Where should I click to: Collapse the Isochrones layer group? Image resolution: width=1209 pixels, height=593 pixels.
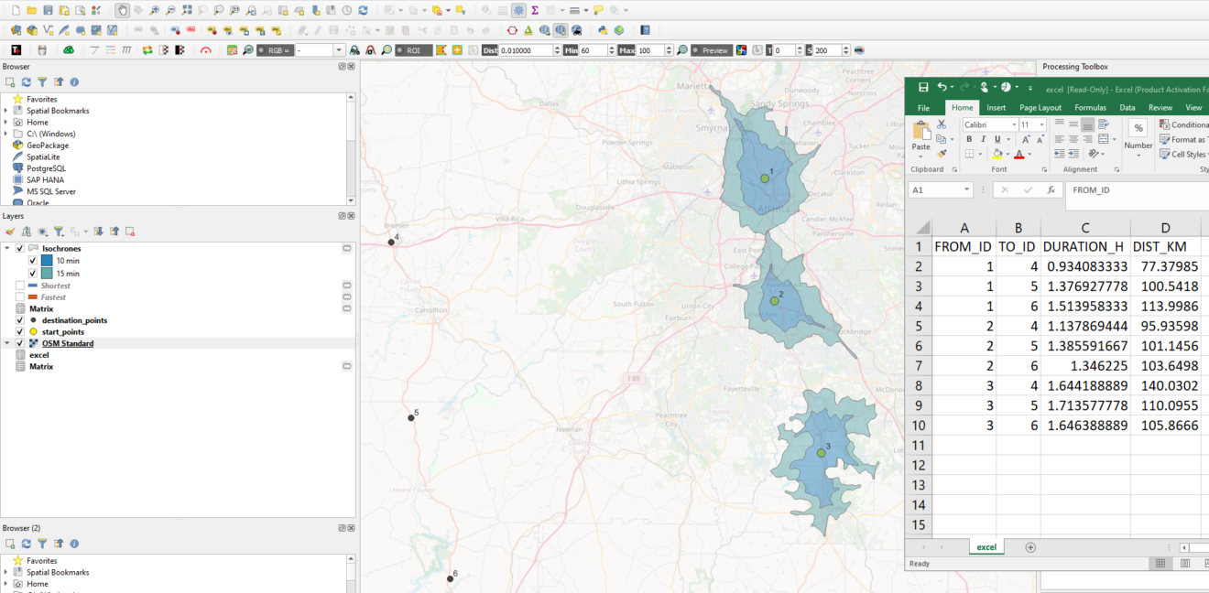click(x=6, y=248)
